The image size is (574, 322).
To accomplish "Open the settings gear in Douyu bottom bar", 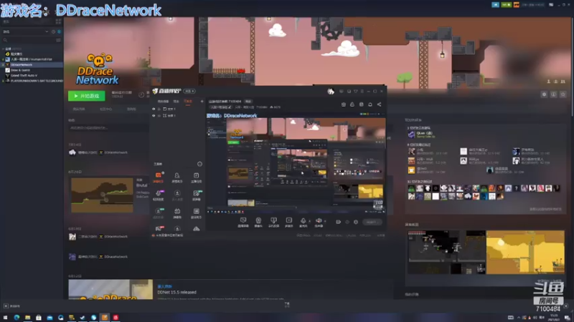I will coord(356,222).
